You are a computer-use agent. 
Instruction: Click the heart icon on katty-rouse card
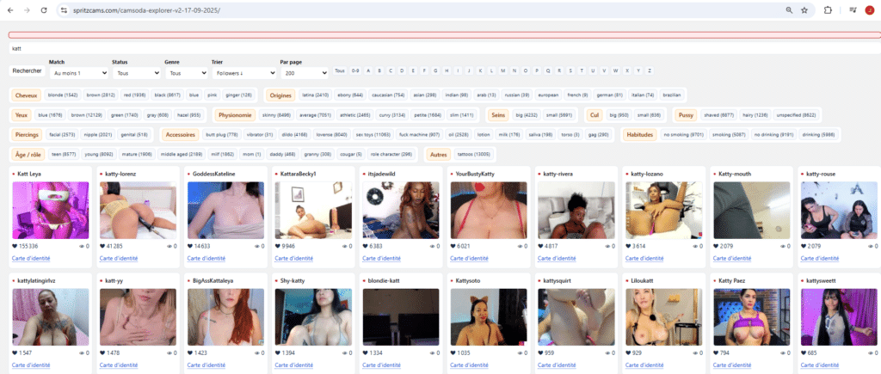tap(804, 246)
